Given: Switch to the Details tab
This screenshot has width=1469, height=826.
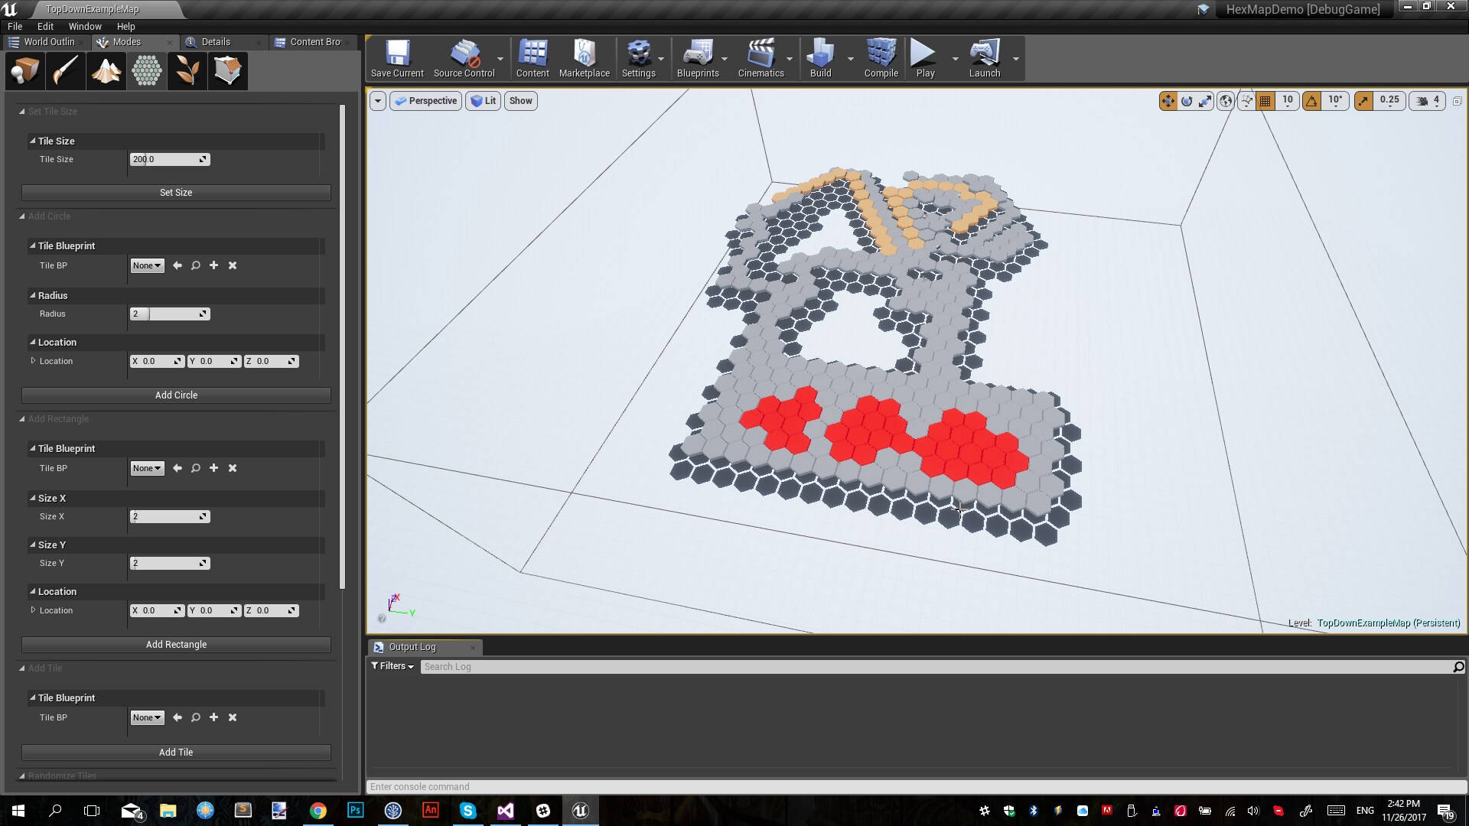Looking at the screenshot, I should (215, 42).
